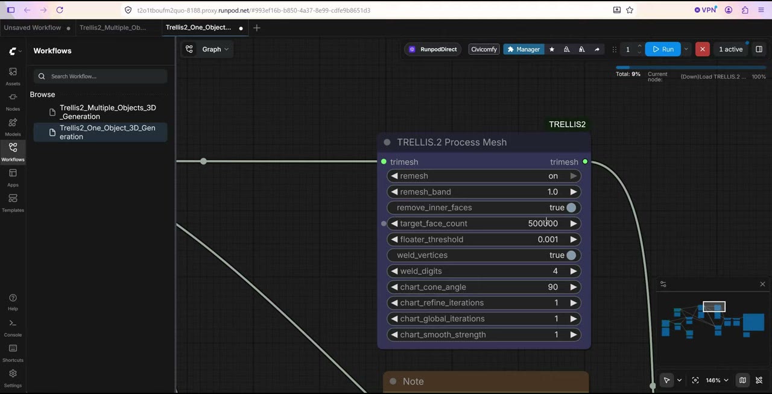Choose the select pointer tool

coord(666,380)
